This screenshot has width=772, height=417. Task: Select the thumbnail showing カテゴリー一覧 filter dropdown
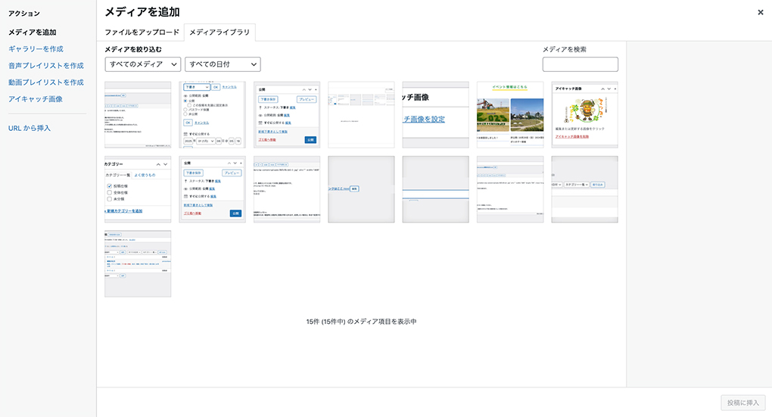[584, 189]
